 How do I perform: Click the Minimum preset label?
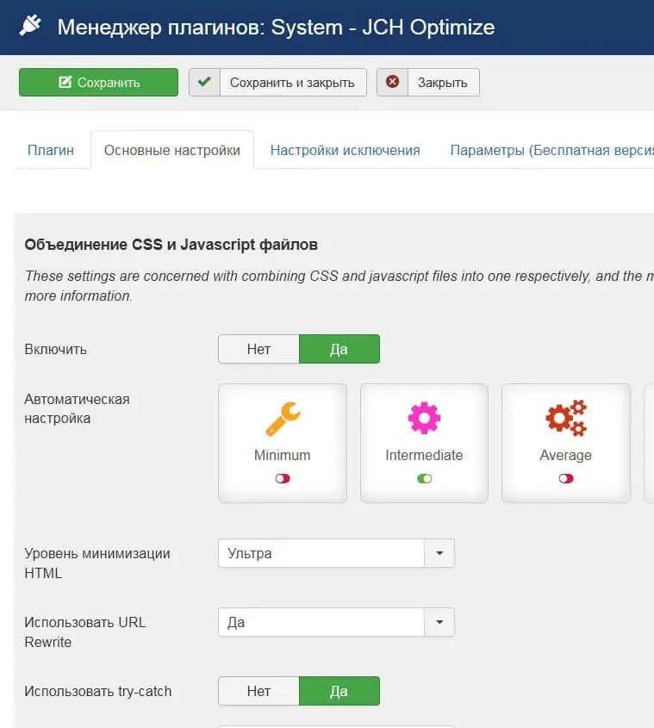click(283, 455)
